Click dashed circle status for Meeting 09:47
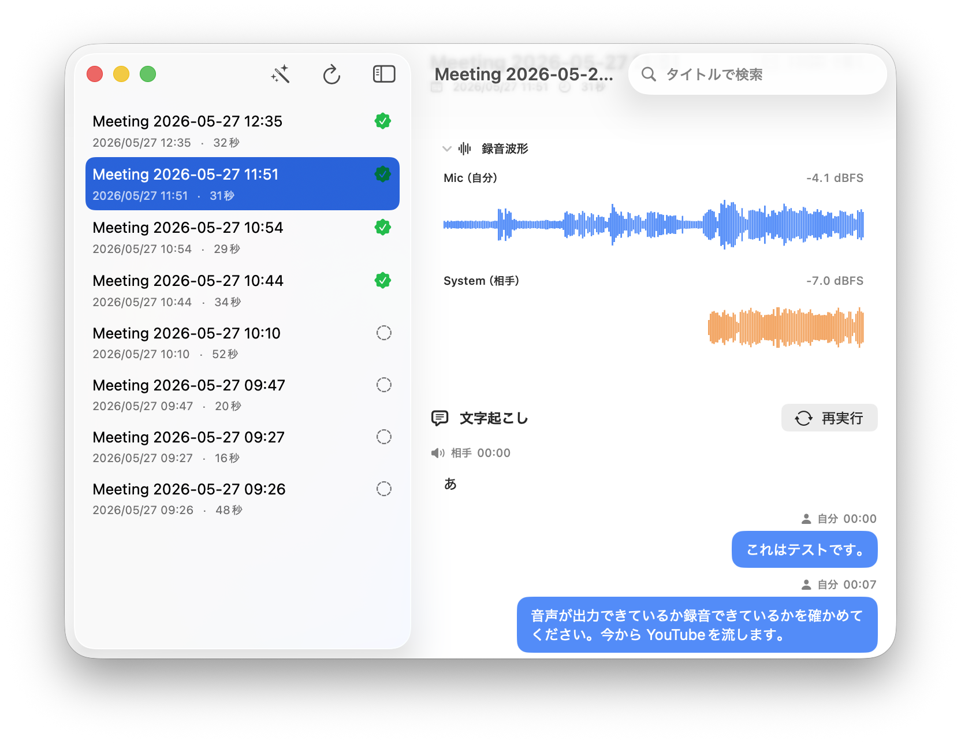Screen dimensions: 961x744 [384, 385]
